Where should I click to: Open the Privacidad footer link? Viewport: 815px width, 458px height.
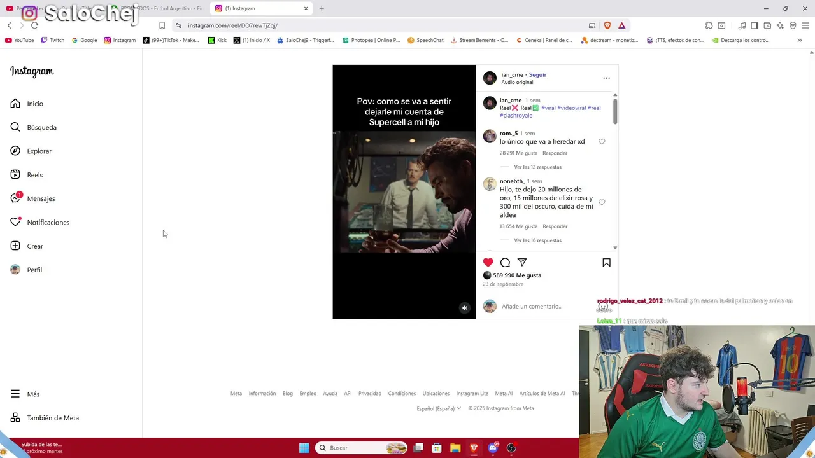coord(370,394)
